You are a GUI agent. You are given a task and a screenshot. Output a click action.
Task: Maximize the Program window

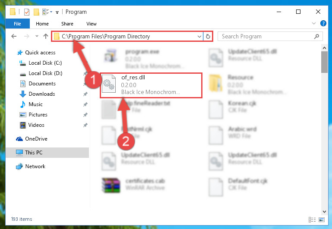298,12
